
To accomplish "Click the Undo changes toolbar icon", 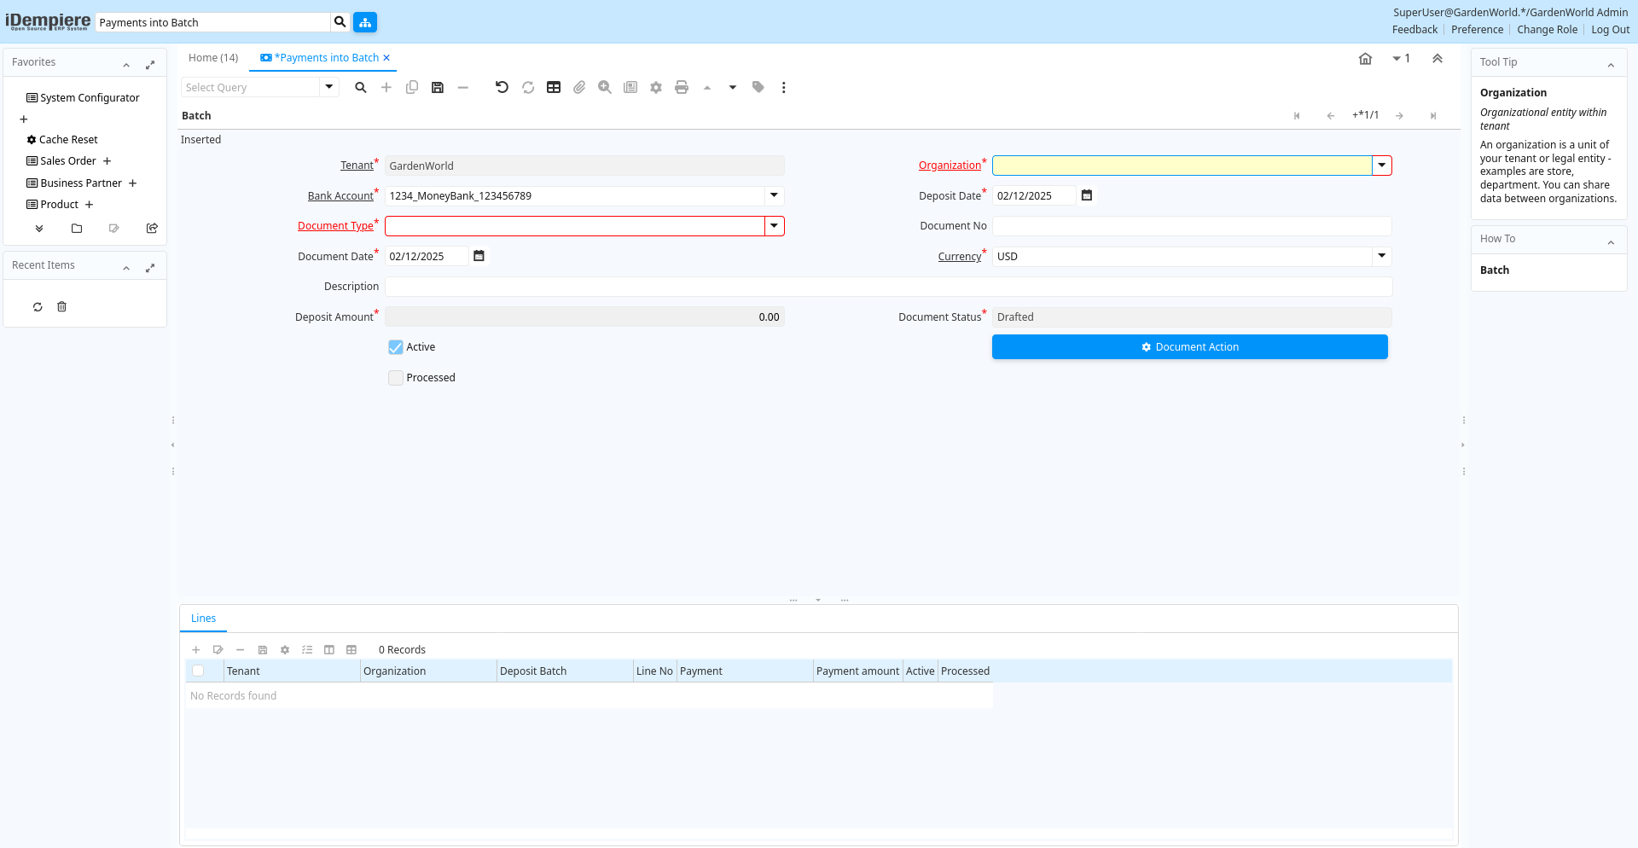I will [x=502, y=87].
